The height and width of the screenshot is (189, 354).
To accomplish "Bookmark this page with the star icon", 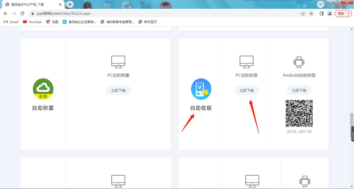I will pyautogui.click(x=311, y=13).
